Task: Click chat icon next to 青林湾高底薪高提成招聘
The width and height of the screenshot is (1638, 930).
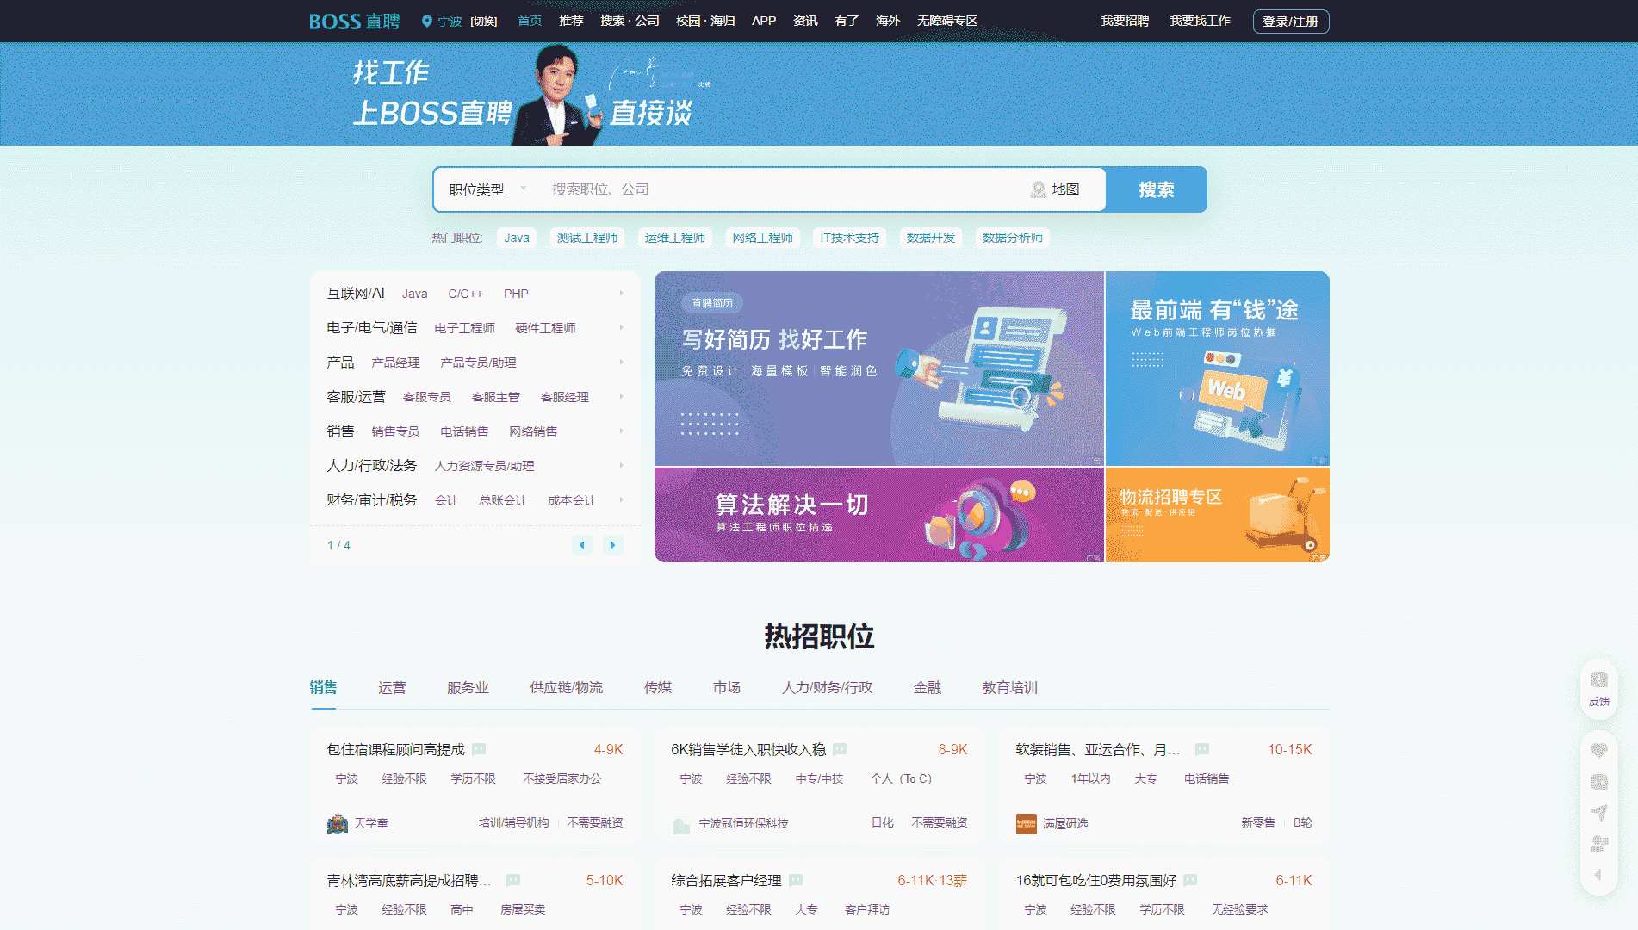Action: tap(513, 880)
